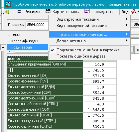Select row Сосняк долгомошный [СДМ]
The image size is (139, 132).
click(45, 98)
